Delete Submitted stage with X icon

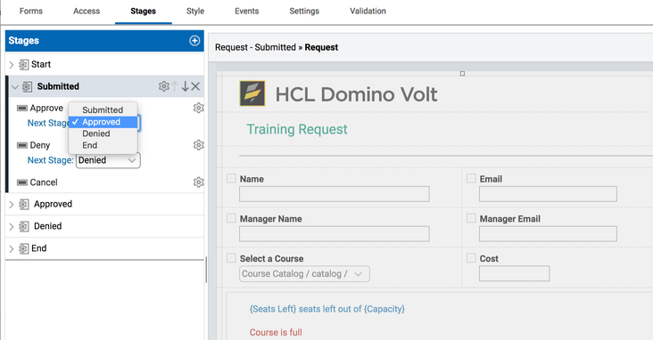195,86
